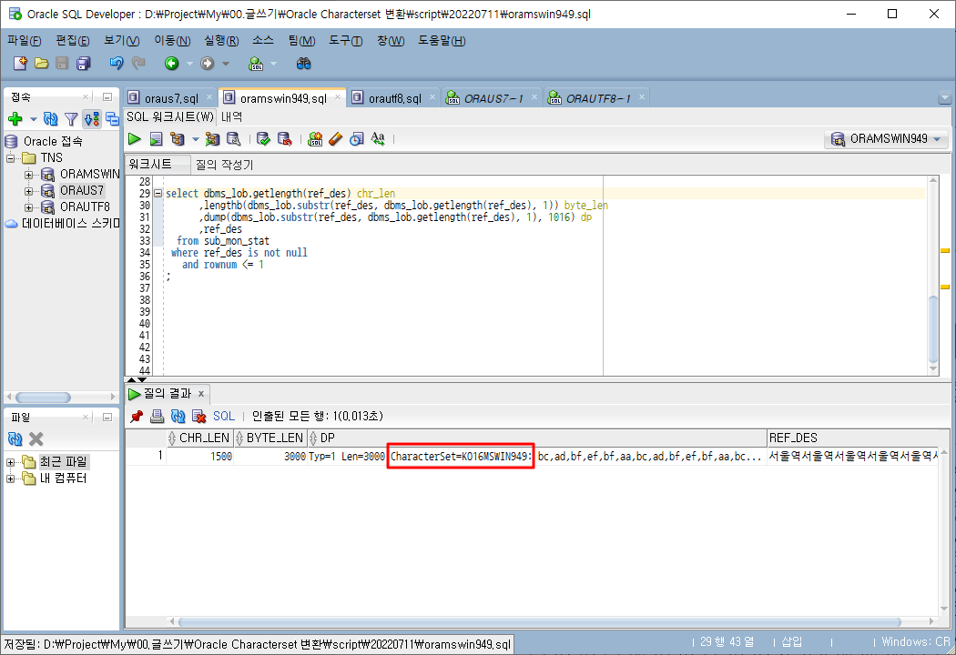Click the Open folder toolbar icon

coord(42,63)
